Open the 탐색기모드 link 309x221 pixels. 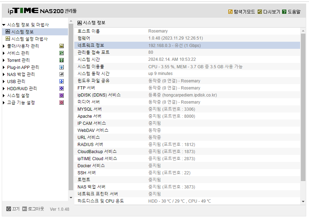(x=244, y=12)
